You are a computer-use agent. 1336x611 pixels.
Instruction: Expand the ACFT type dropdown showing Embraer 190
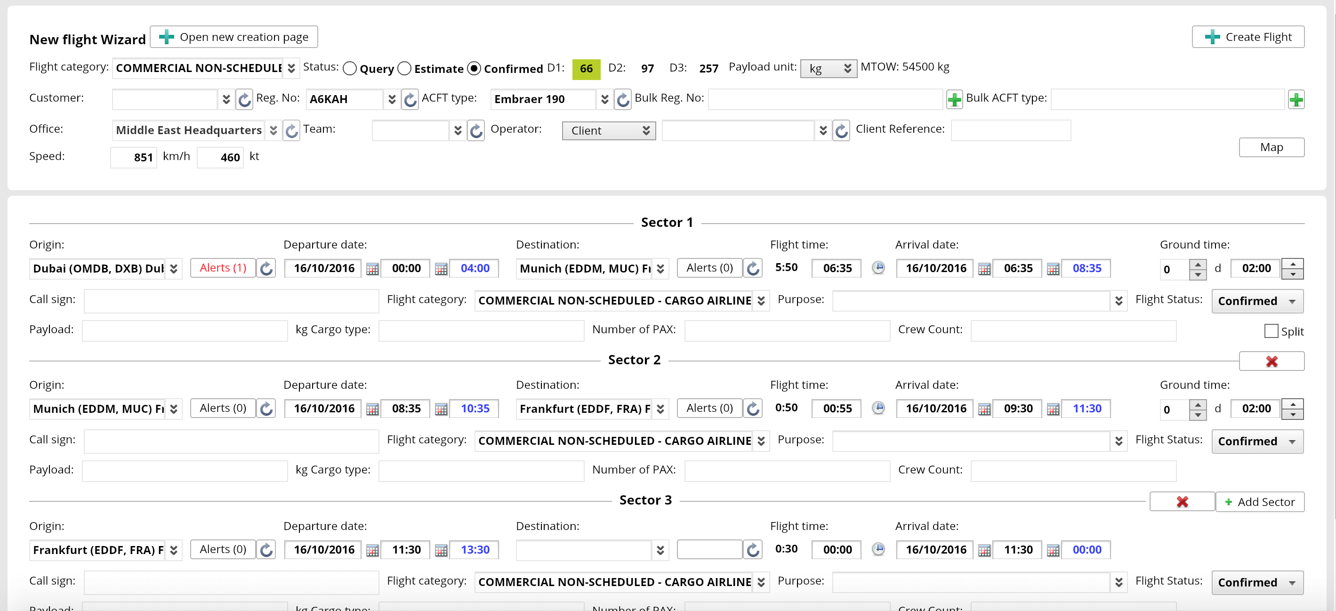point(604,99)
